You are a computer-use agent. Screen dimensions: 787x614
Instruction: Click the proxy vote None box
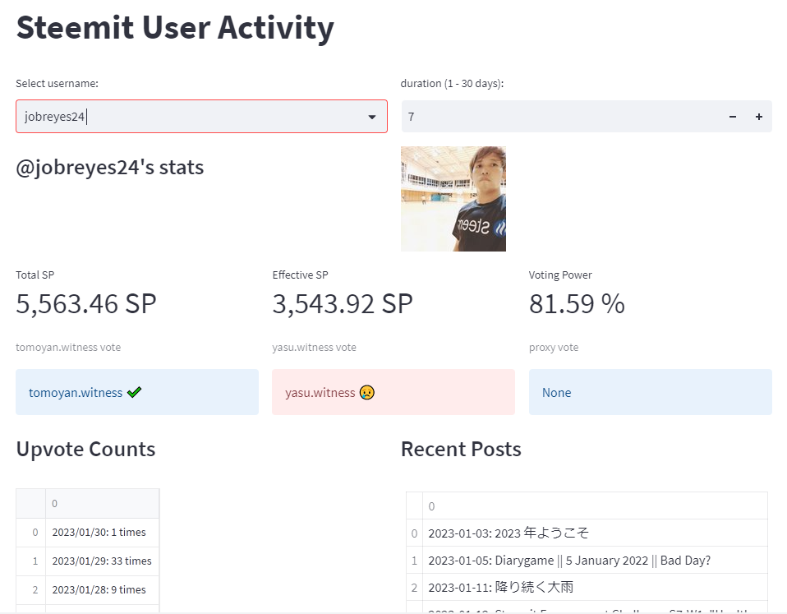[650, 392]
